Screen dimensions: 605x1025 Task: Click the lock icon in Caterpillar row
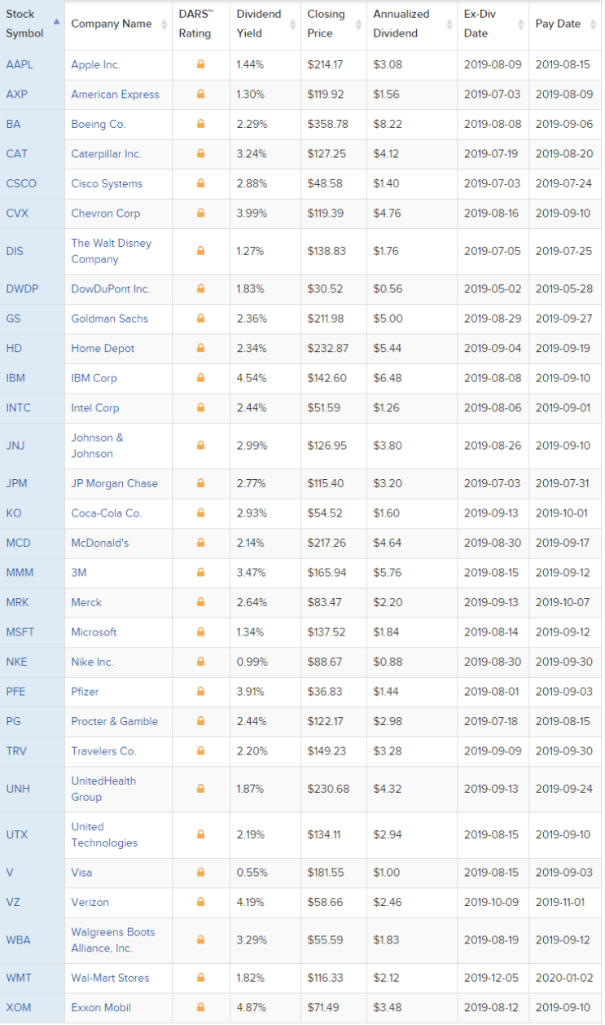[201, 154]
